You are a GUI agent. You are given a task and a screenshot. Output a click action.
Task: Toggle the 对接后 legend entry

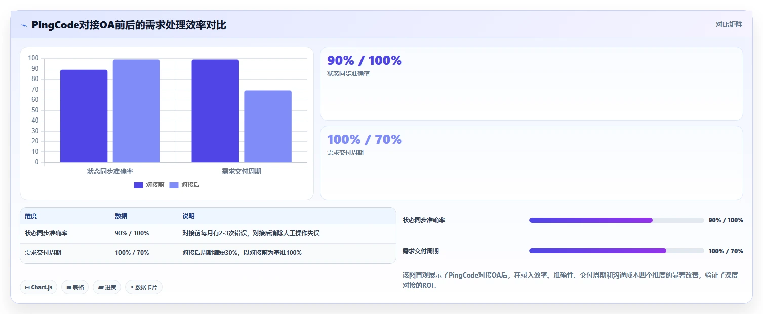pos(184,185)
